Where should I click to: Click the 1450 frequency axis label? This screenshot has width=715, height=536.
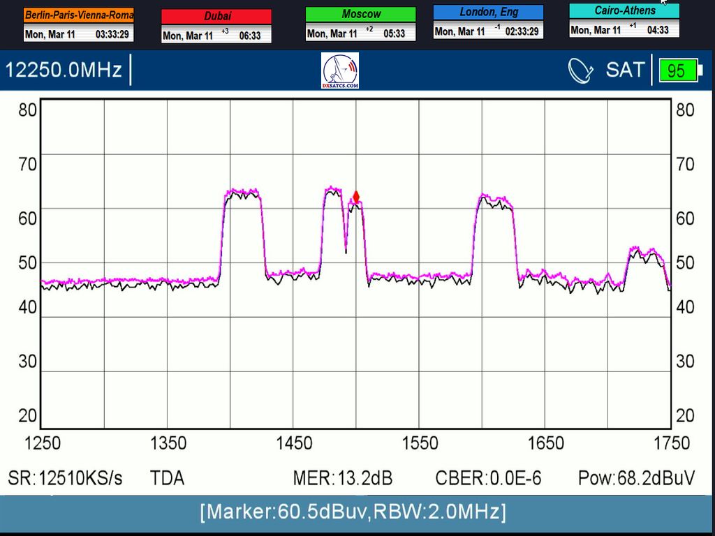click(x=294, y=443)
